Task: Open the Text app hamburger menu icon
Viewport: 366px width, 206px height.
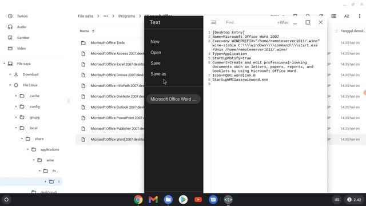Action: [x=213, y=22]
